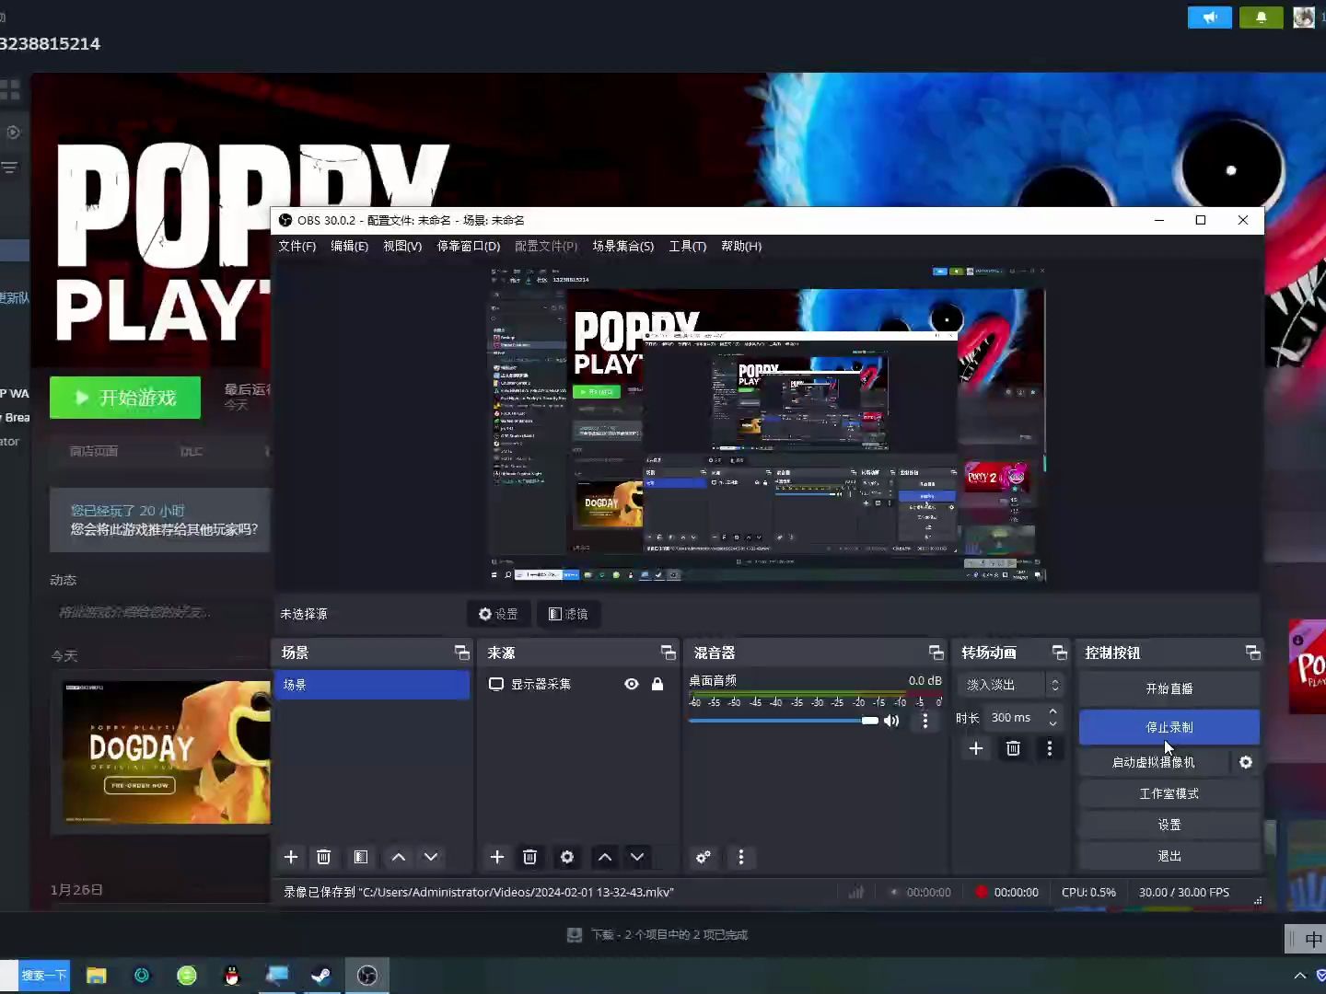The width and height of the screenshot is (1326, 994).
Task: Click 退出 button in Controls panel
Action: [1169, 856]
